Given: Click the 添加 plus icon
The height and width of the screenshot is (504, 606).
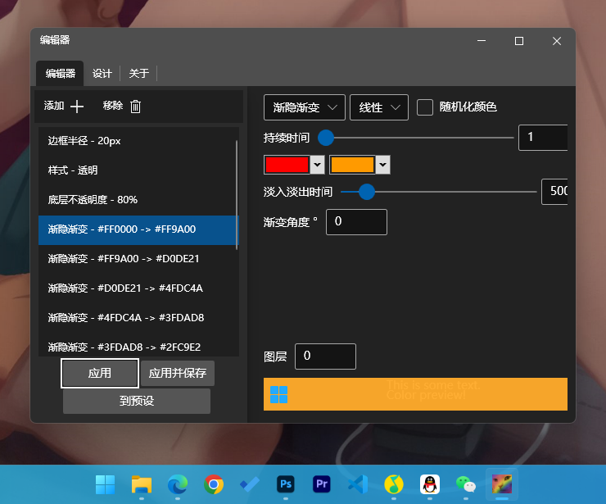Looking at the screenshot, I should pyautogui.click(x=77, y=107).
